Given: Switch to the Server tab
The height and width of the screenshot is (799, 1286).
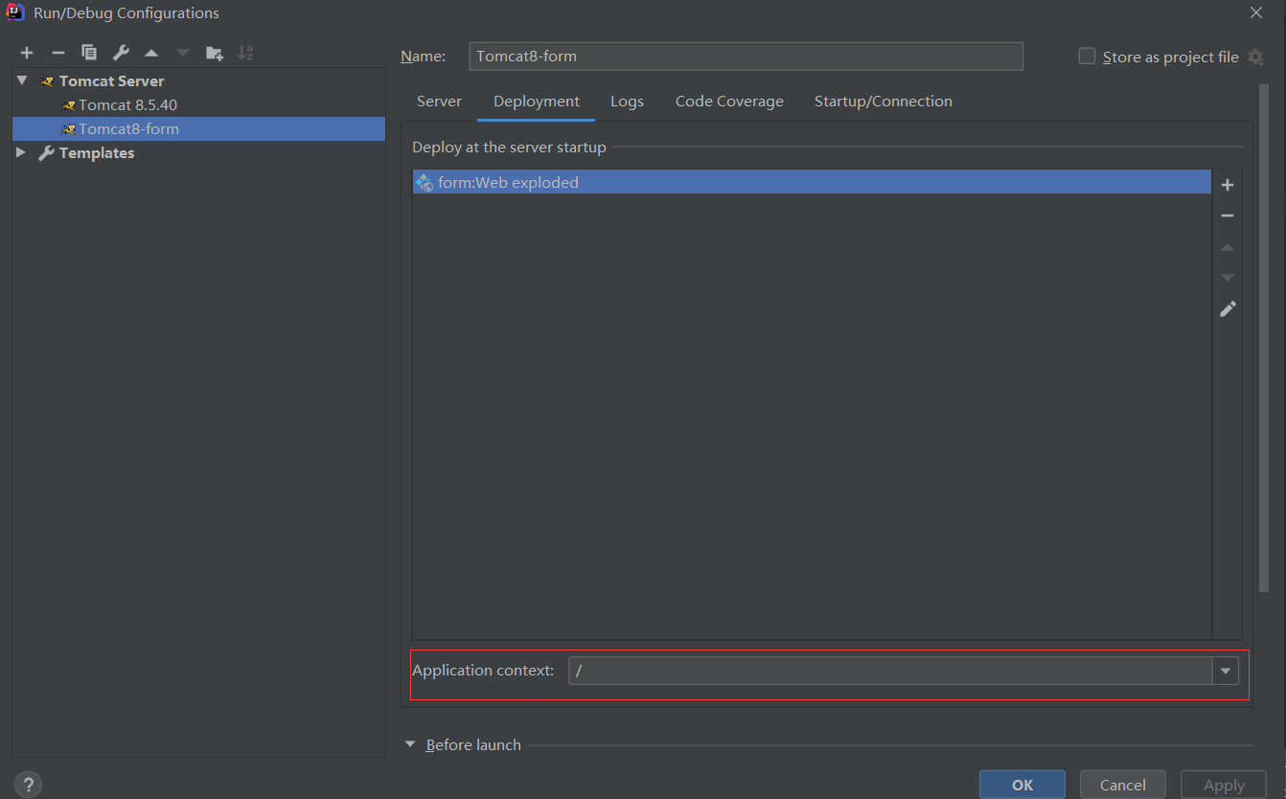Looking at the screenshot, I should coord(439,102).
